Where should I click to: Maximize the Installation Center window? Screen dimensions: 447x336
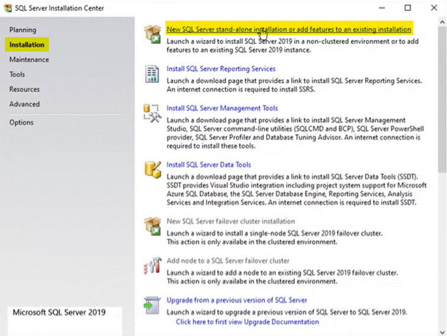(407, 8)
